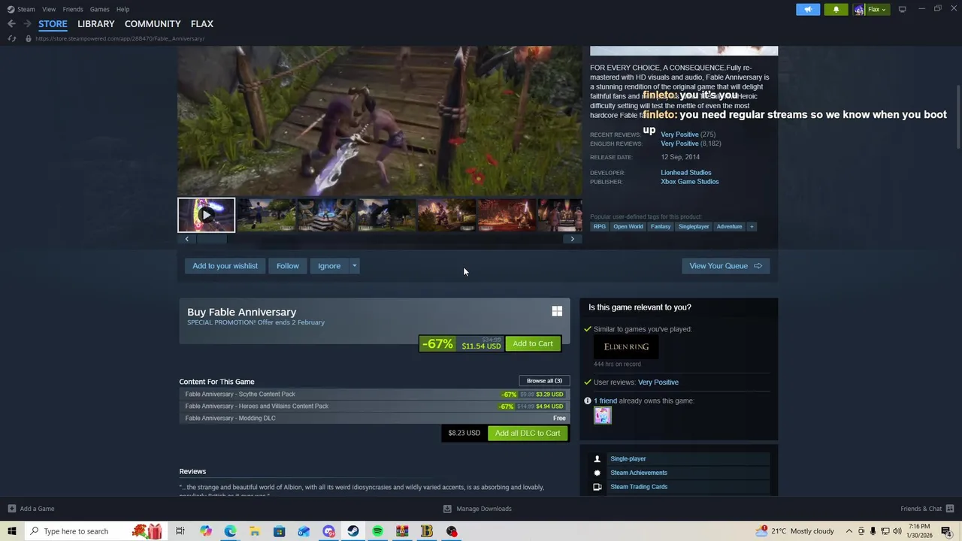Open the green notifications bell
Screen dimensions: 962x541
pos(836,9)
